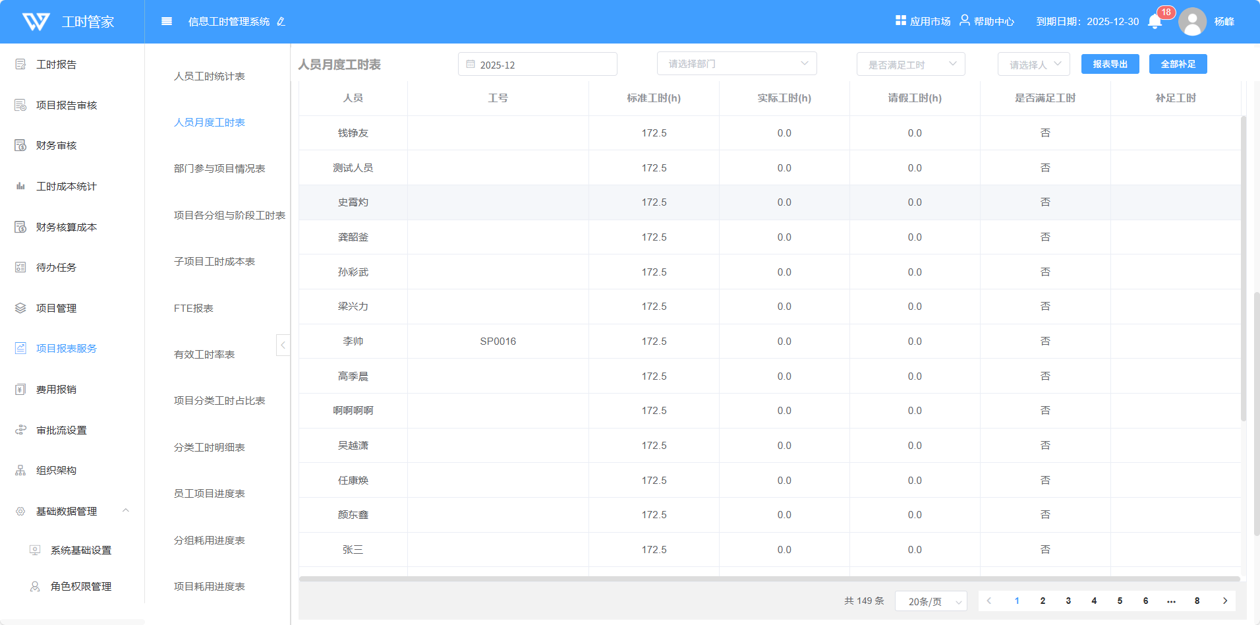Open 人员工时统计表 report
Screen dimensions: 1260x625
[210, 76]
